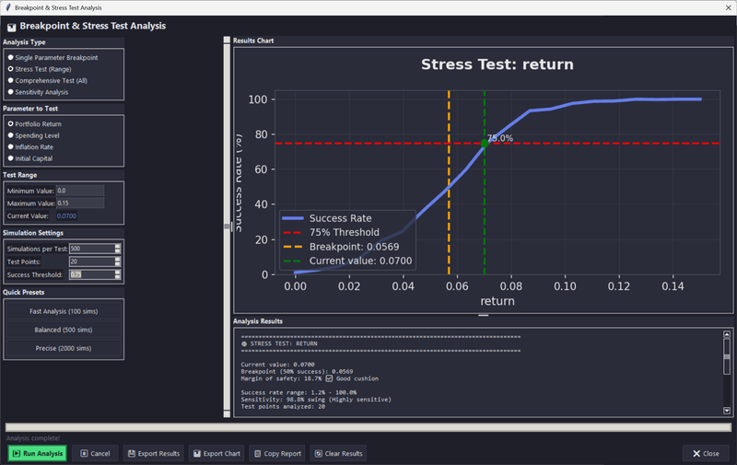Select Sensitivity Analysis radio button
This screenshot has width=737, height=465.
pos(38,92)
